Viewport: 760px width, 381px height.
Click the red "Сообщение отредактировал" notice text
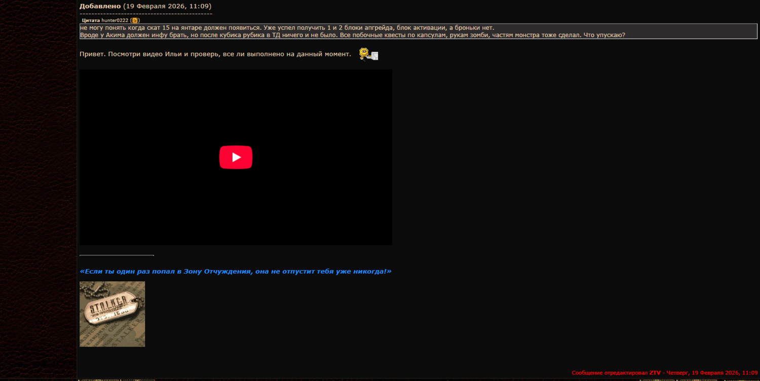(x=610, y=373)
